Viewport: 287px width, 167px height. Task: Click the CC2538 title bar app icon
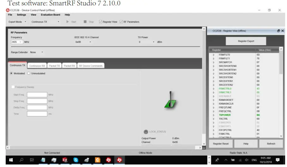coord(8,10)
